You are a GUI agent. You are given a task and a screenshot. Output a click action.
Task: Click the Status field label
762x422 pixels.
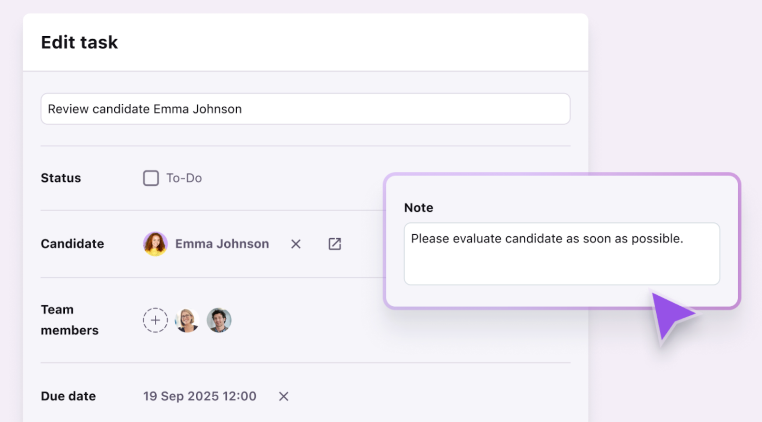(x=61, y=178)
